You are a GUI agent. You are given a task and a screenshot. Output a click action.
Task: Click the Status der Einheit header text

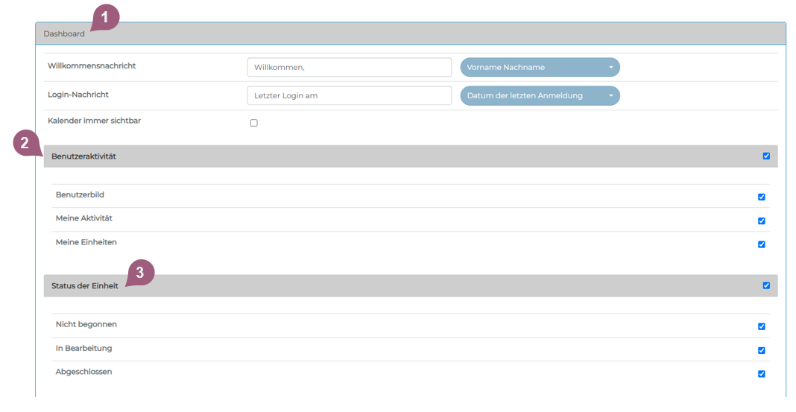pyautogui.click(x=85, y=286)
